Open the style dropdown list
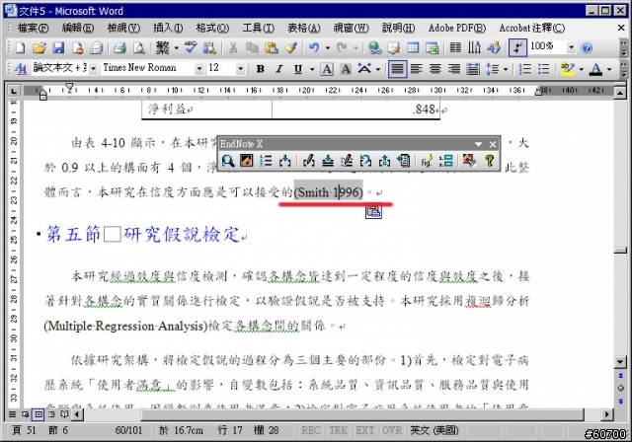This screenshot has height=442, width=632. click(x=93, y=69)
